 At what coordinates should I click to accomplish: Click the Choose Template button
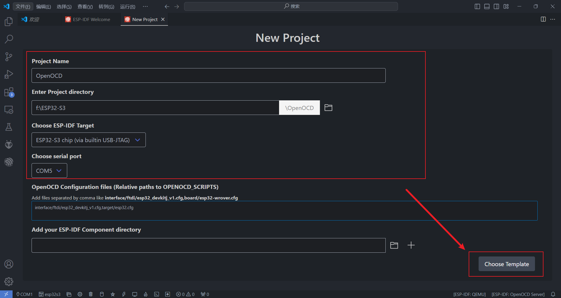tap(507, 264)
